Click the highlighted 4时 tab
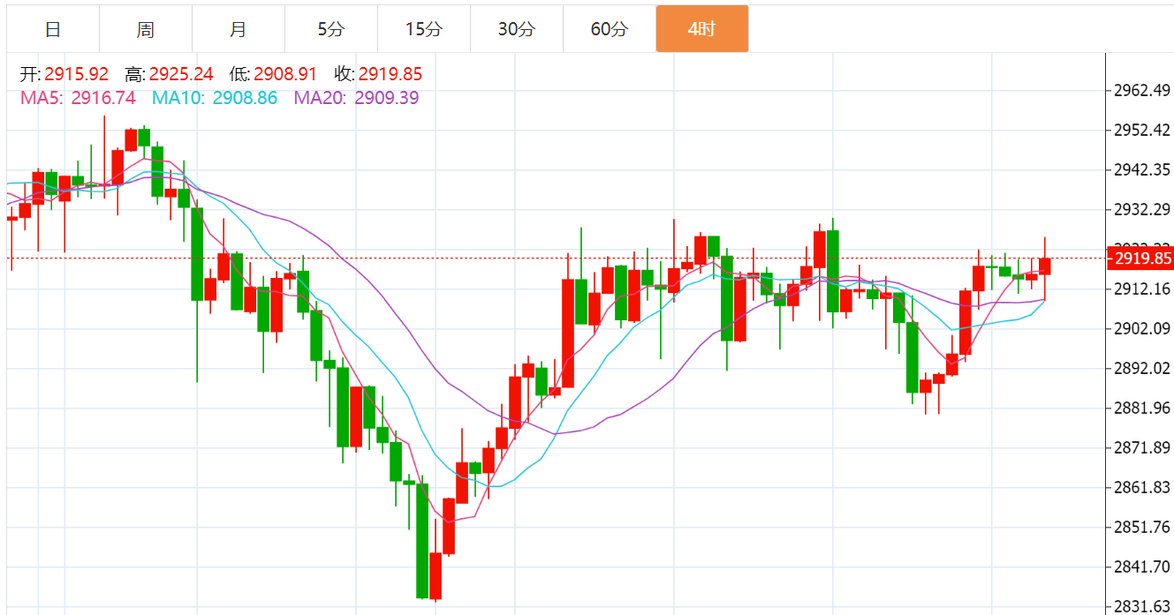 click(702, 29)
